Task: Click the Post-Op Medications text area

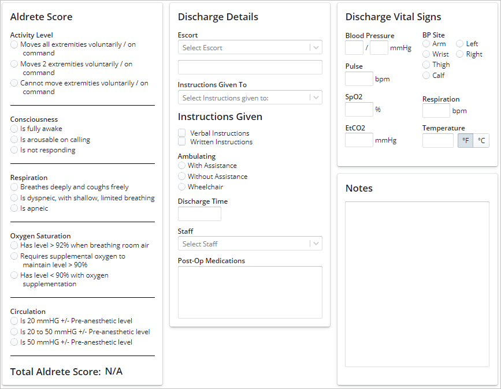Action: (250, 292)
